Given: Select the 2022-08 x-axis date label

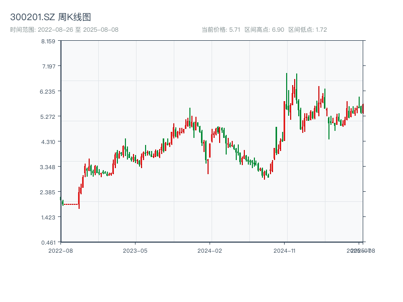Looking at the screenshot, I should coord(60,250).
